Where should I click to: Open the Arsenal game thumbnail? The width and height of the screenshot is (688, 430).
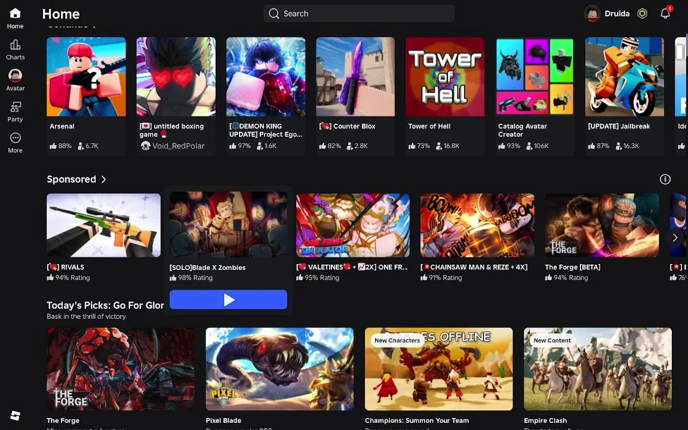(x=86, y=77)
